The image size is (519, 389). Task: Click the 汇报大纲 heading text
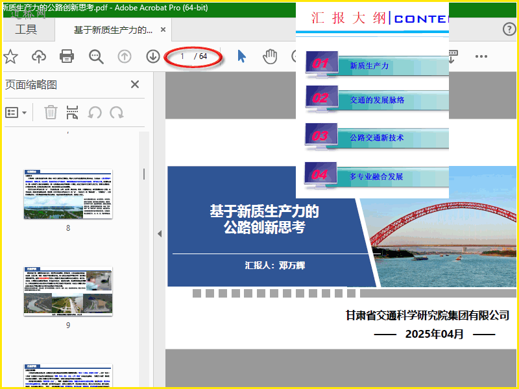[348, 18]
